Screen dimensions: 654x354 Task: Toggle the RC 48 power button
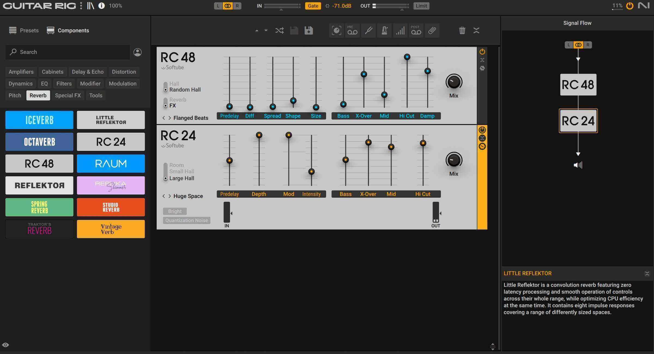point(482,51)
